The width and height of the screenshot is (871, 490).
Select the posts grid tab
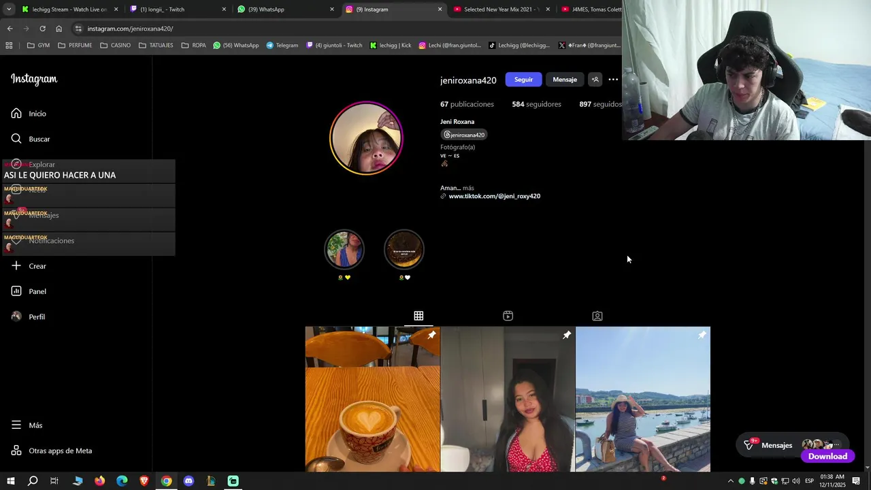click(x=418, y=316)
